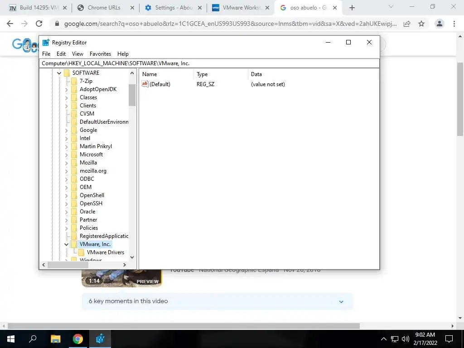
Task: Click the (value not set) data cell
Action: coord(268,84)
